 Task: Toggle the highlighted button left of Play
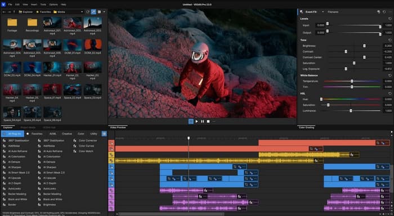click(191, 121)
